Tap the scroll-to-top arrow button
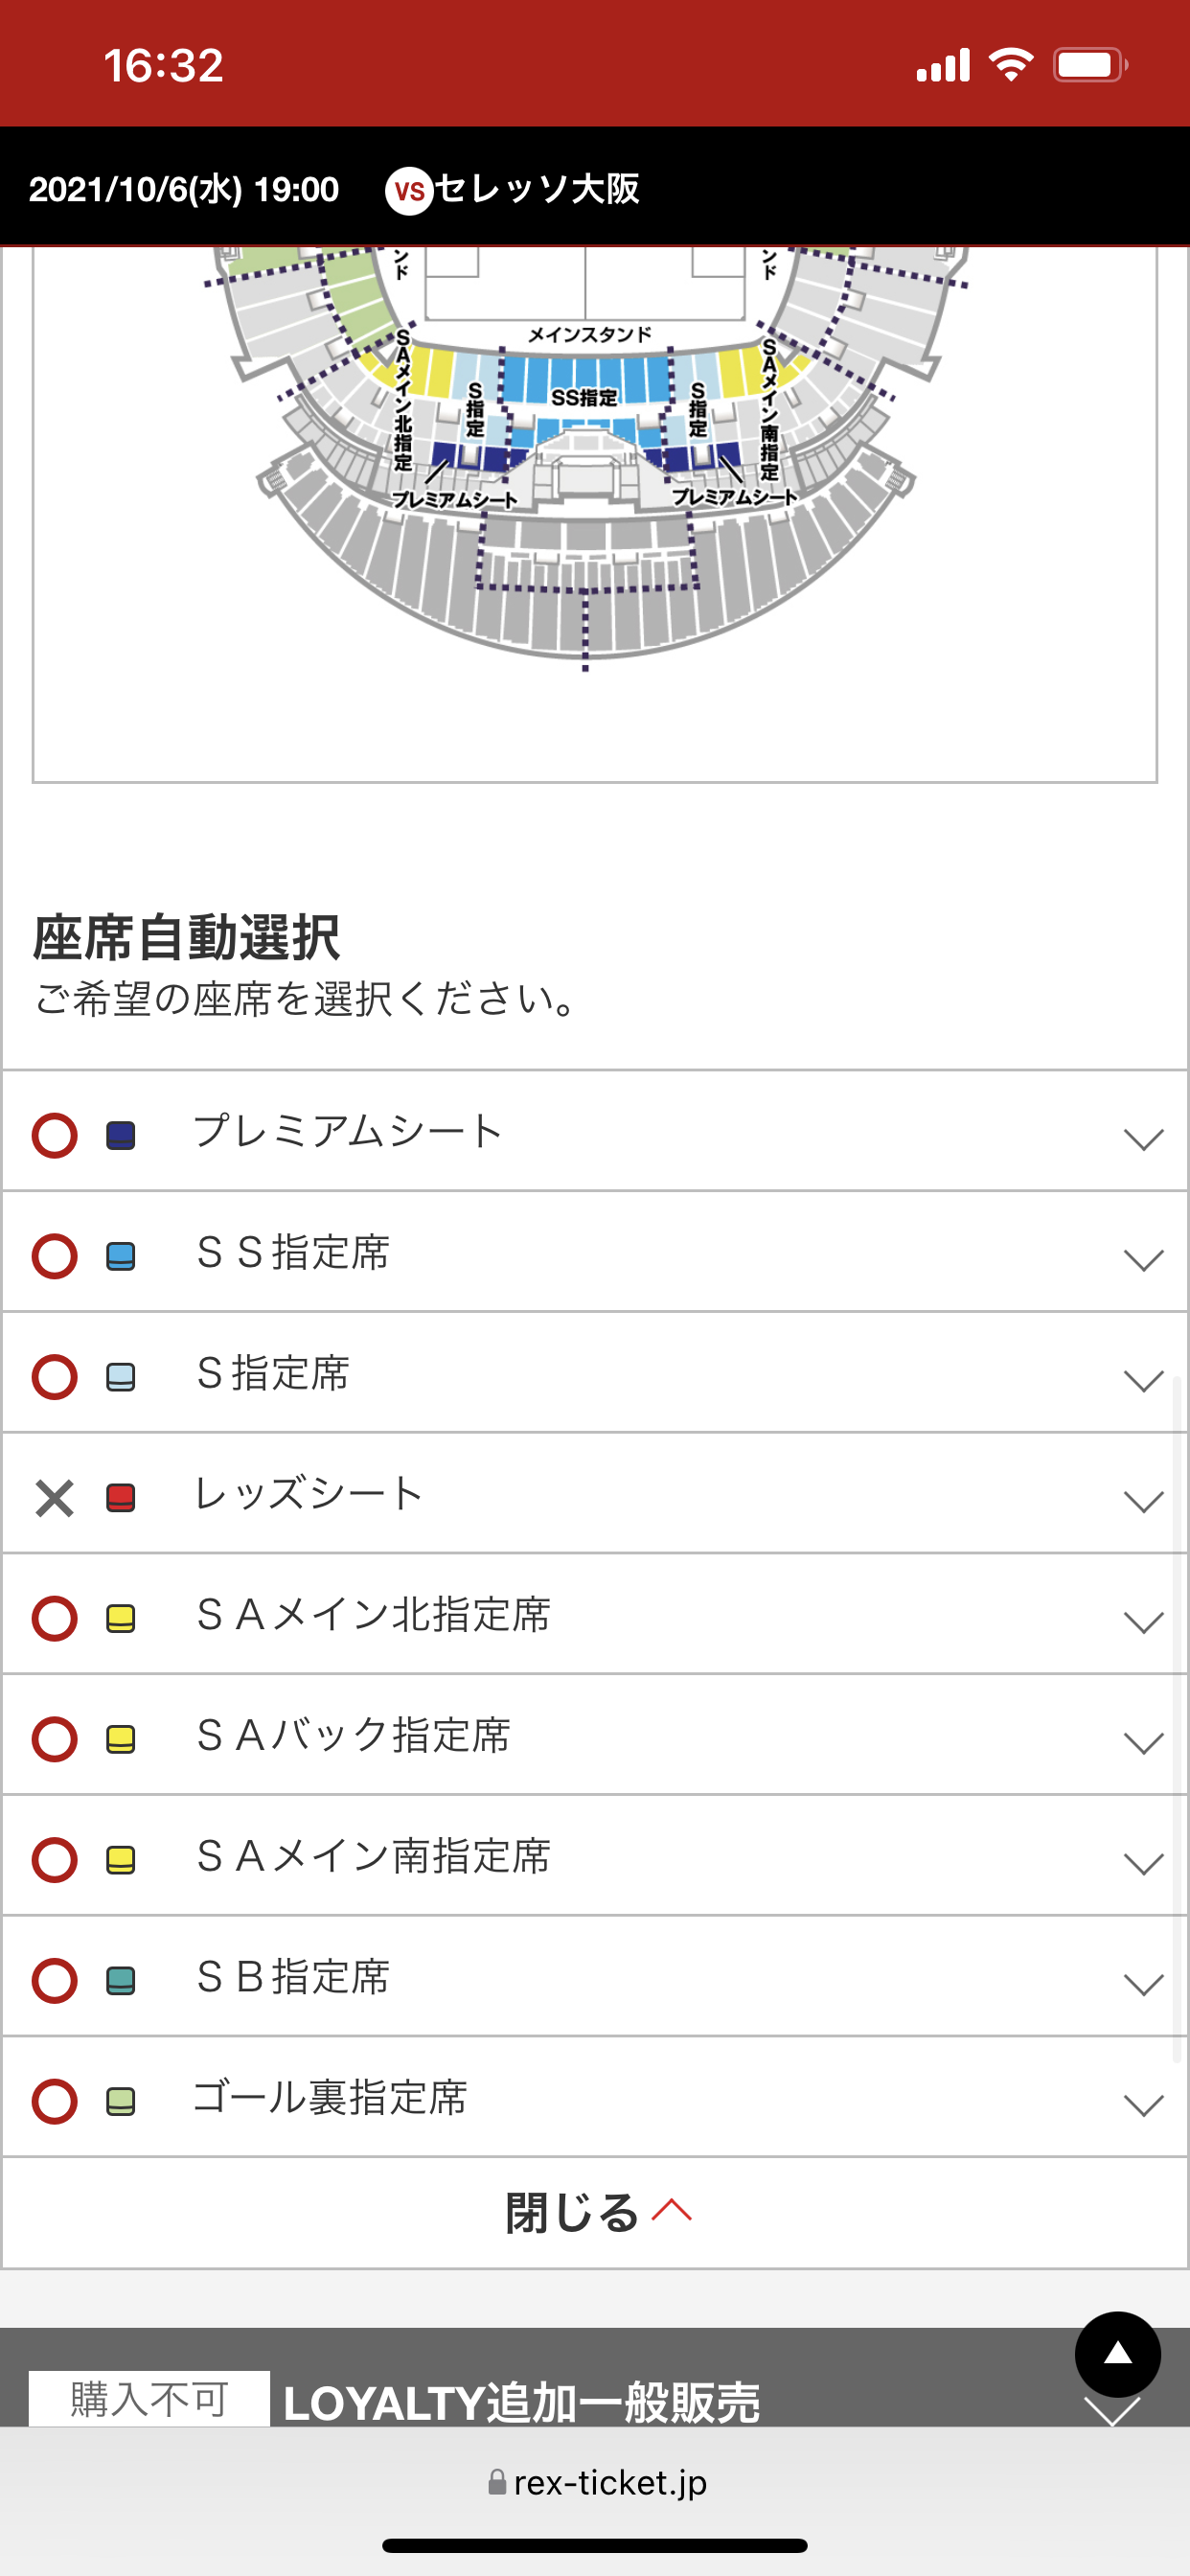 (x=1117, y=2354)
